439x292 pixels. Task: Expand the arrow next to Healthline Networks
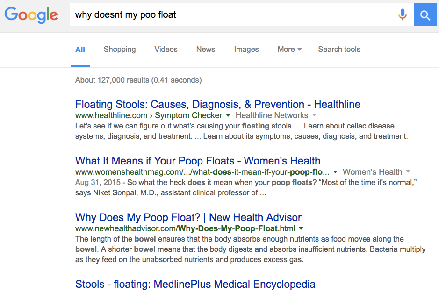[315, 115]
